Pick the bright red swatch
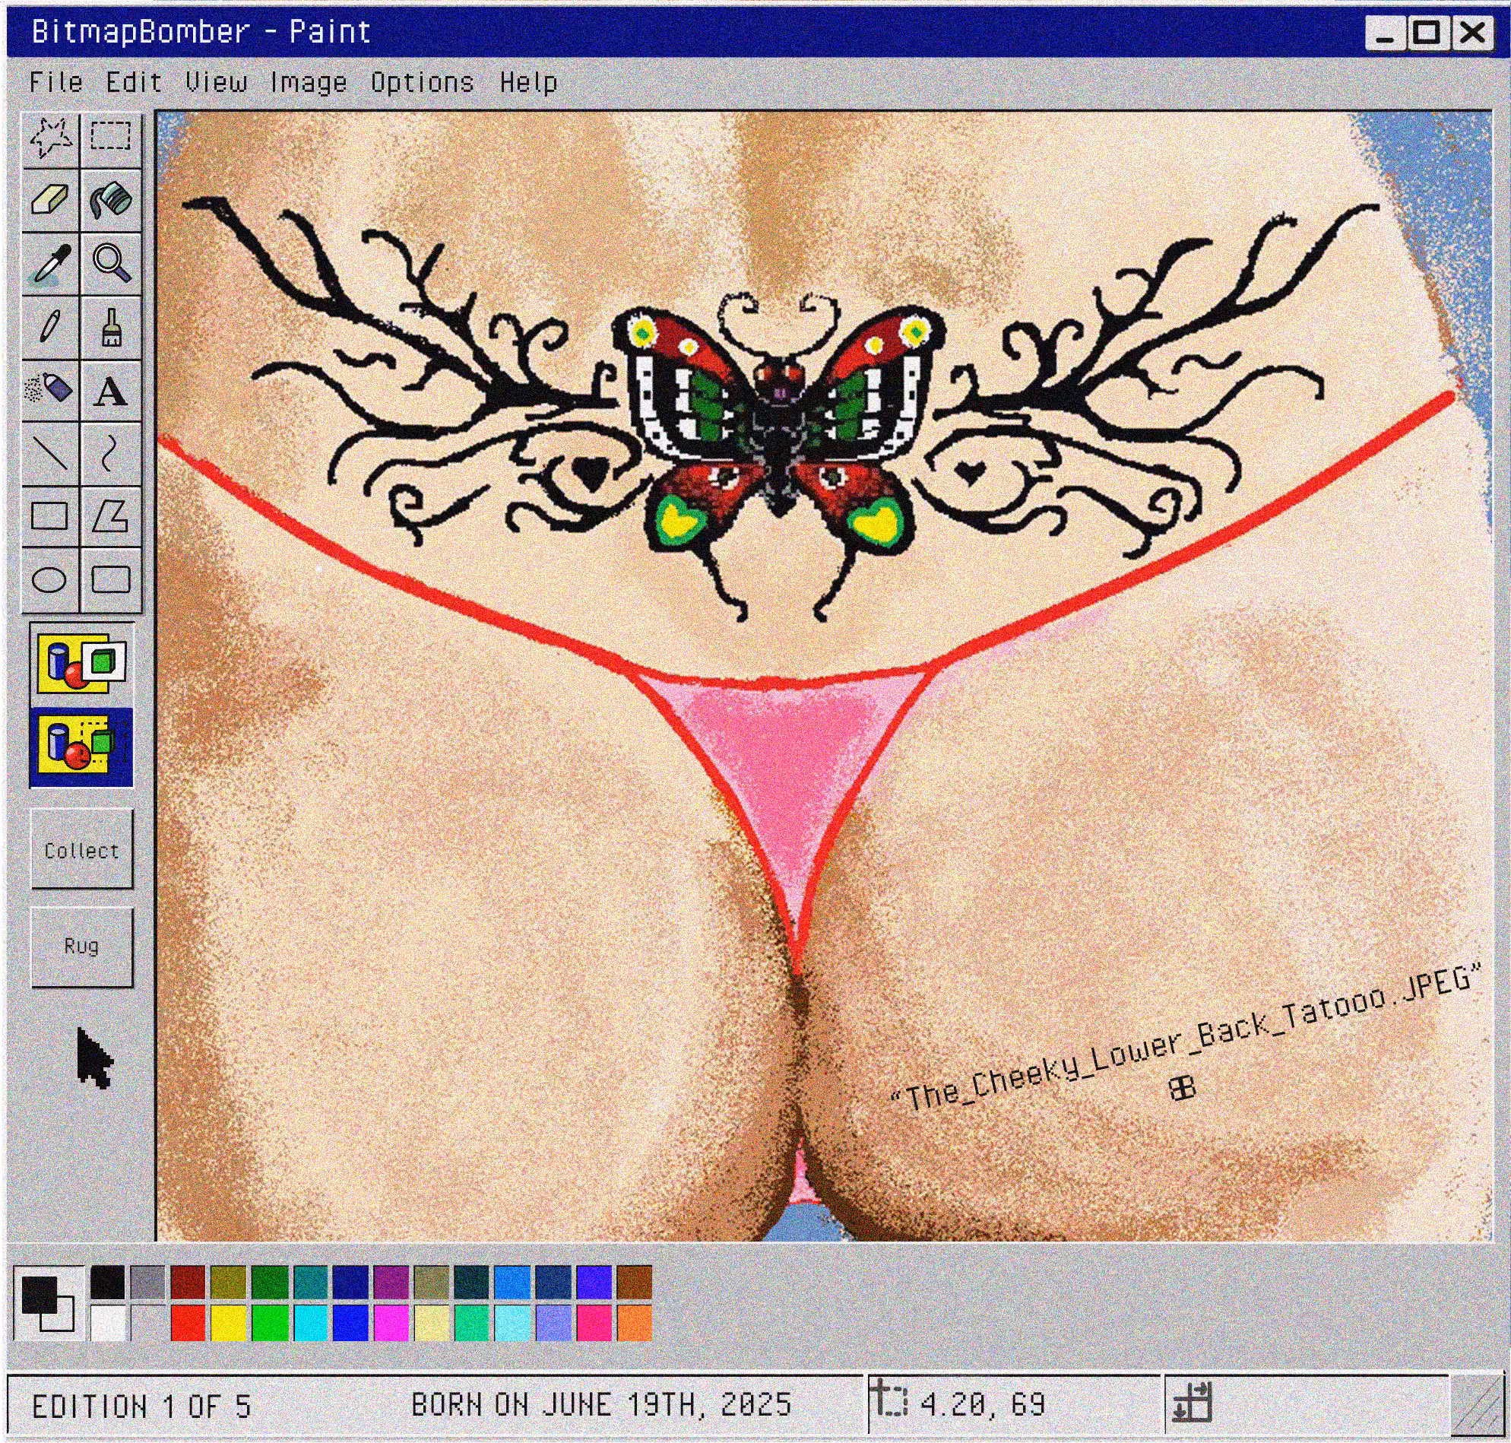The width and height of the screenshot is (1511, 1443). pyautogui.click(x=188, y=1322)
